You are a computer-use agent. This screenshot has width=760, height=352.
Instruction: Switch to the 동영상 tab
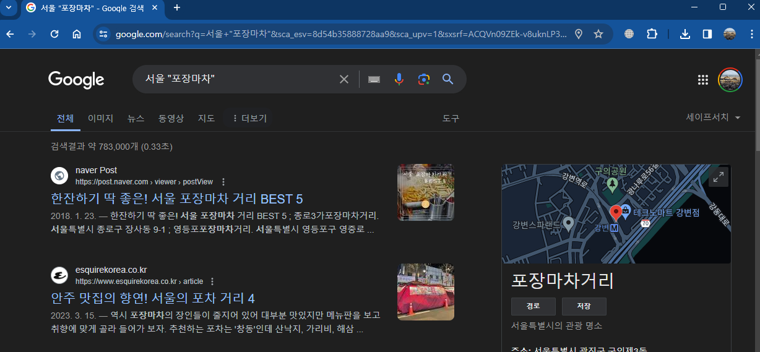171,118
